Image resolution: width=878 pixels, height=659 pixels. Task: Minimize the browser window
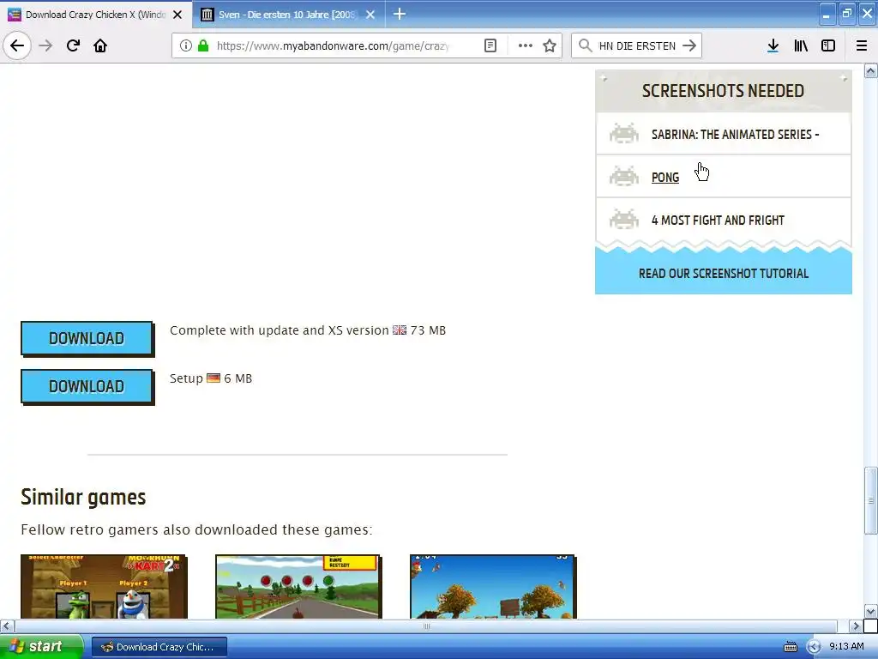827,14
